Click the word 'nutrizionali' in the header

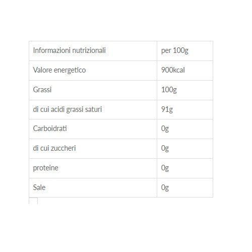[x=89, y=50]
